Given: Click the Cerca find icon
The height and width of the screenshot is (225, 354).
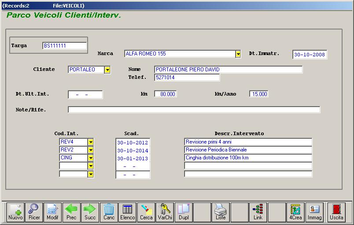Looking at the screenshot, I should coord(146,212).
